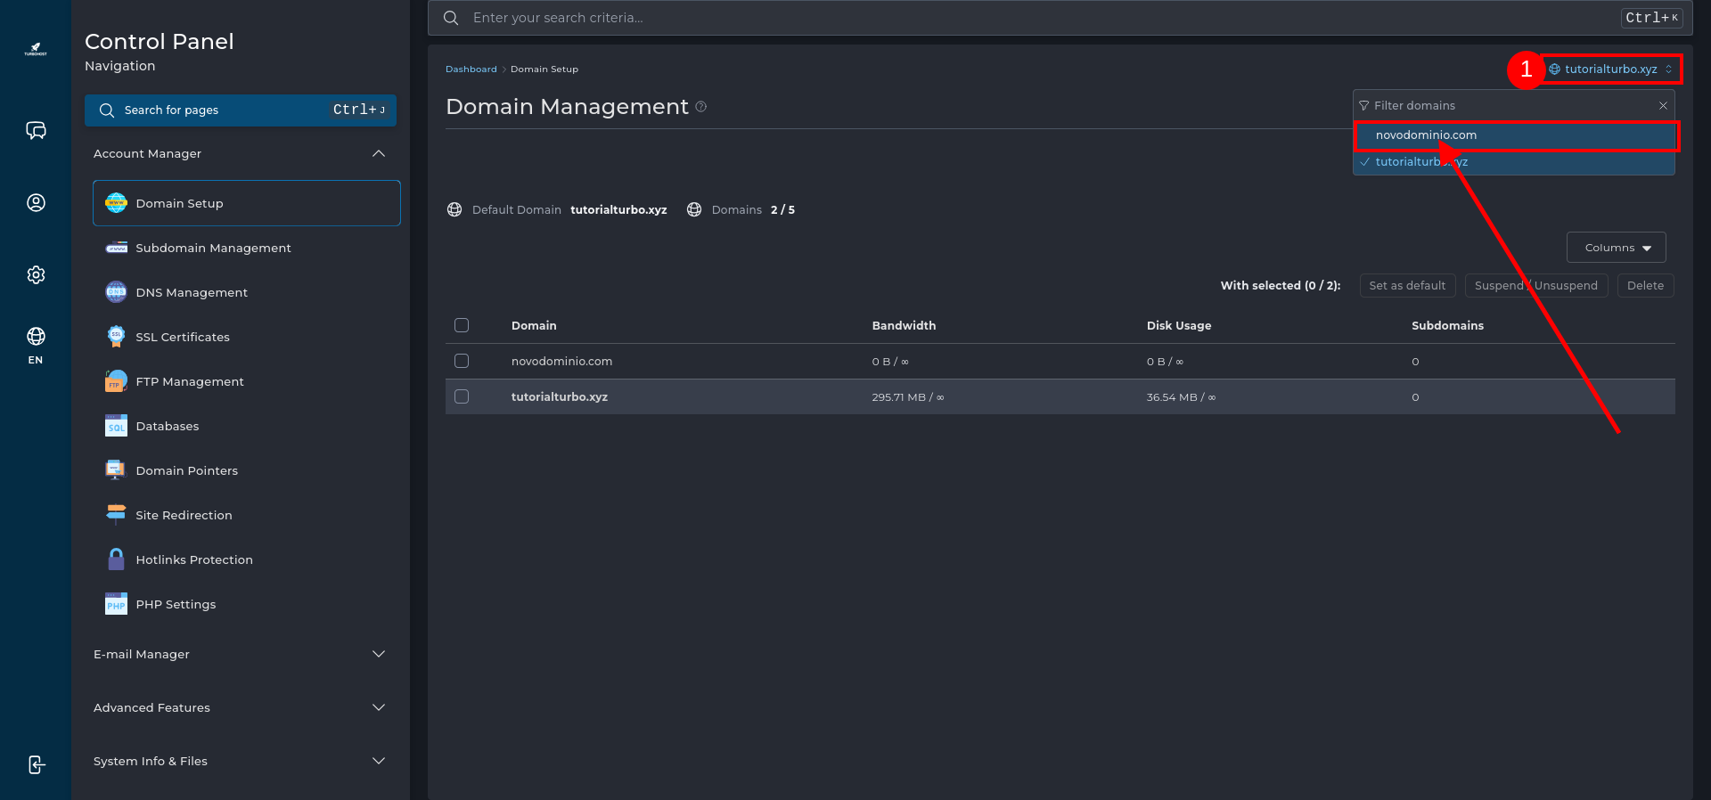Click the help icon beside Domain Management
1711x800 pixels.
[x=701, y=107]
